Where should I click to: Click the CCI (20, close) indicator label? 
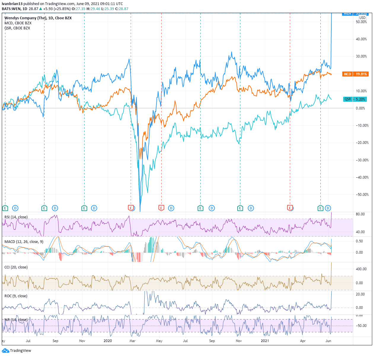[x=16, y=267]
